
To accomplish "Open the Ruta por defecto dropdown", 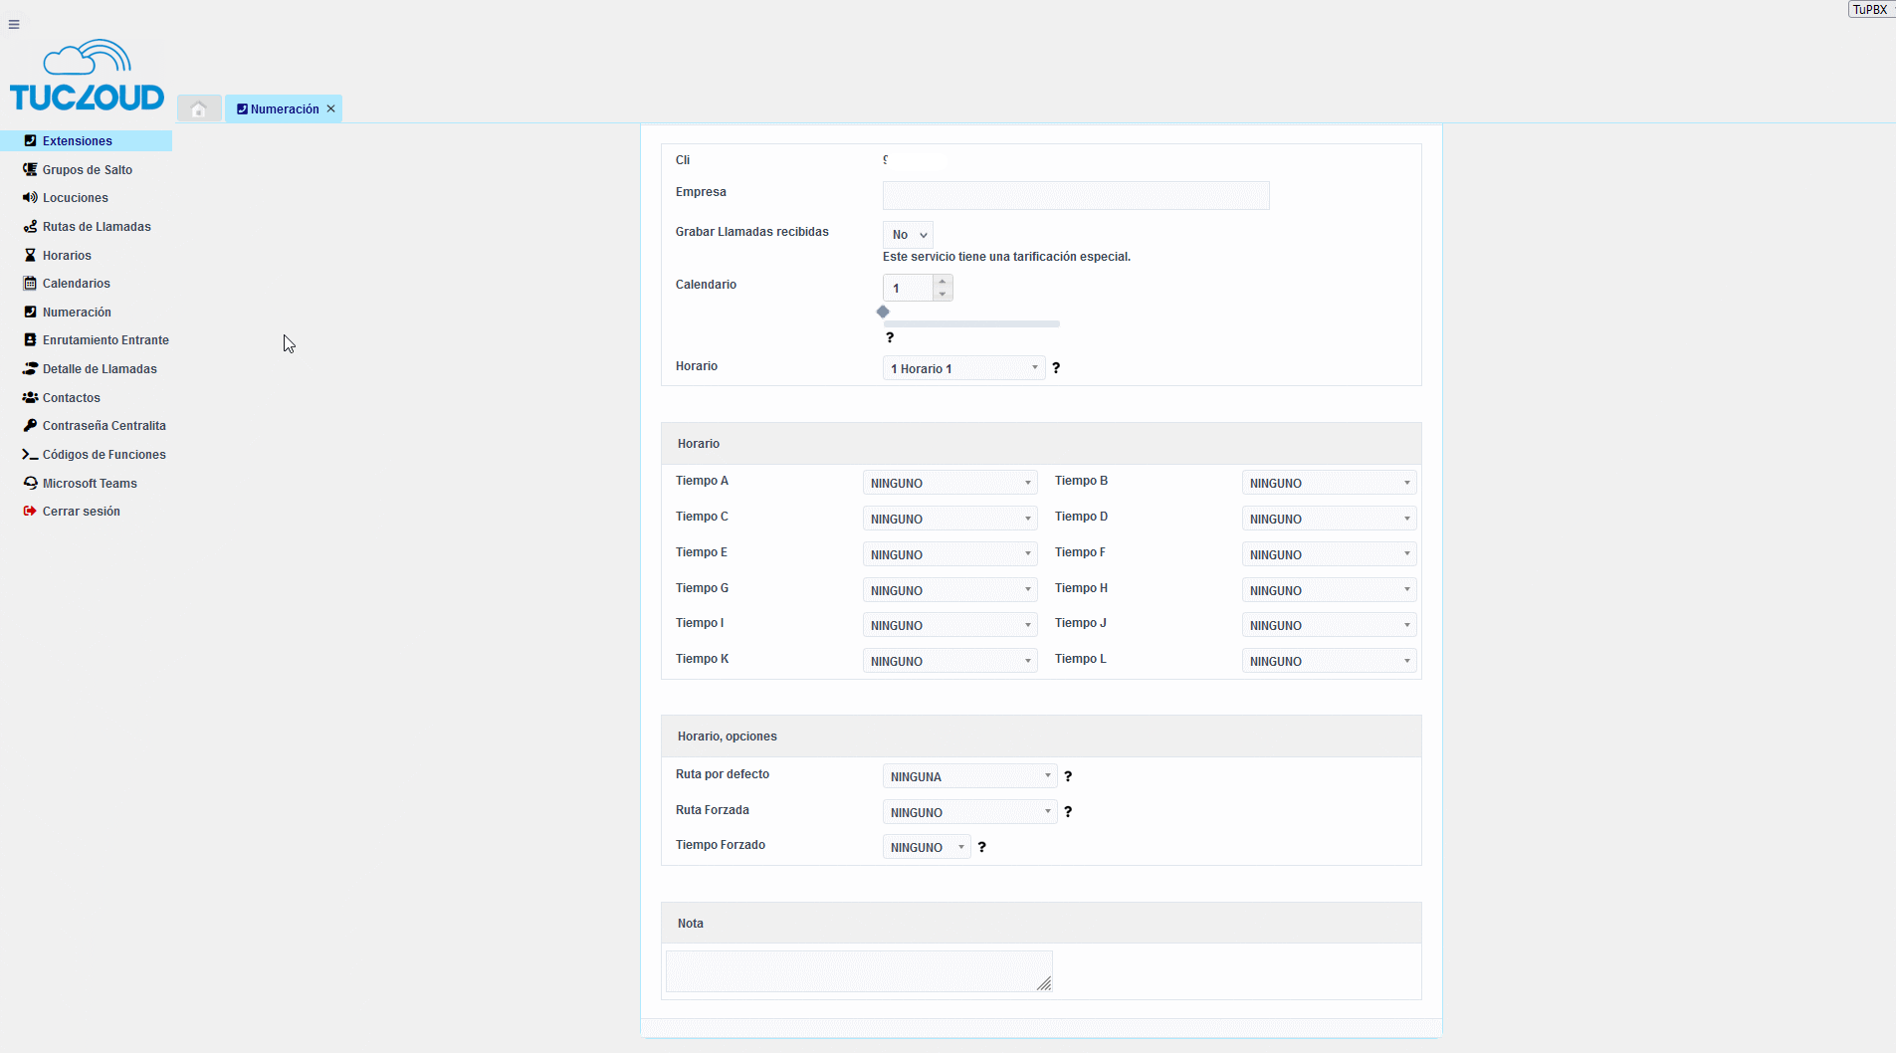I will point(969,776).
